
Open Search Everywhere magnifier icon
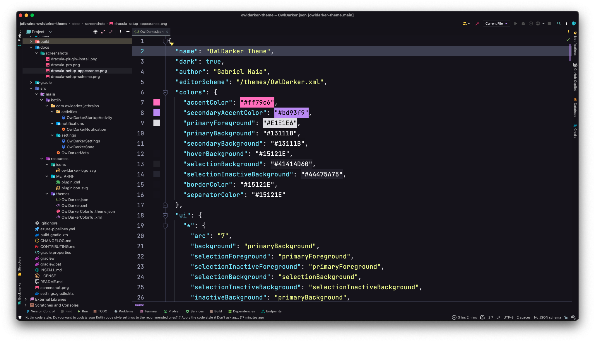[x=559, y=23]
